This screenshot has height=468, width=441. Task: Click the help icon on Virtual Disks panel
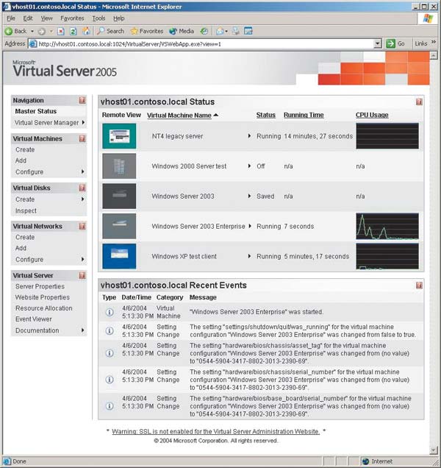click(x=82, y=188)
